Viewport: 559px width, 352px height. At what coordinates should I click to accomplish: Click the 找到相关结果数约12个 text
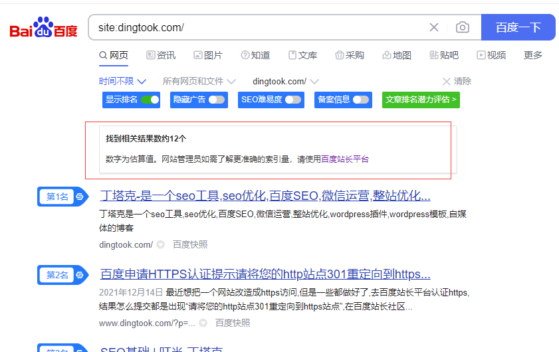tap(146, 139)
